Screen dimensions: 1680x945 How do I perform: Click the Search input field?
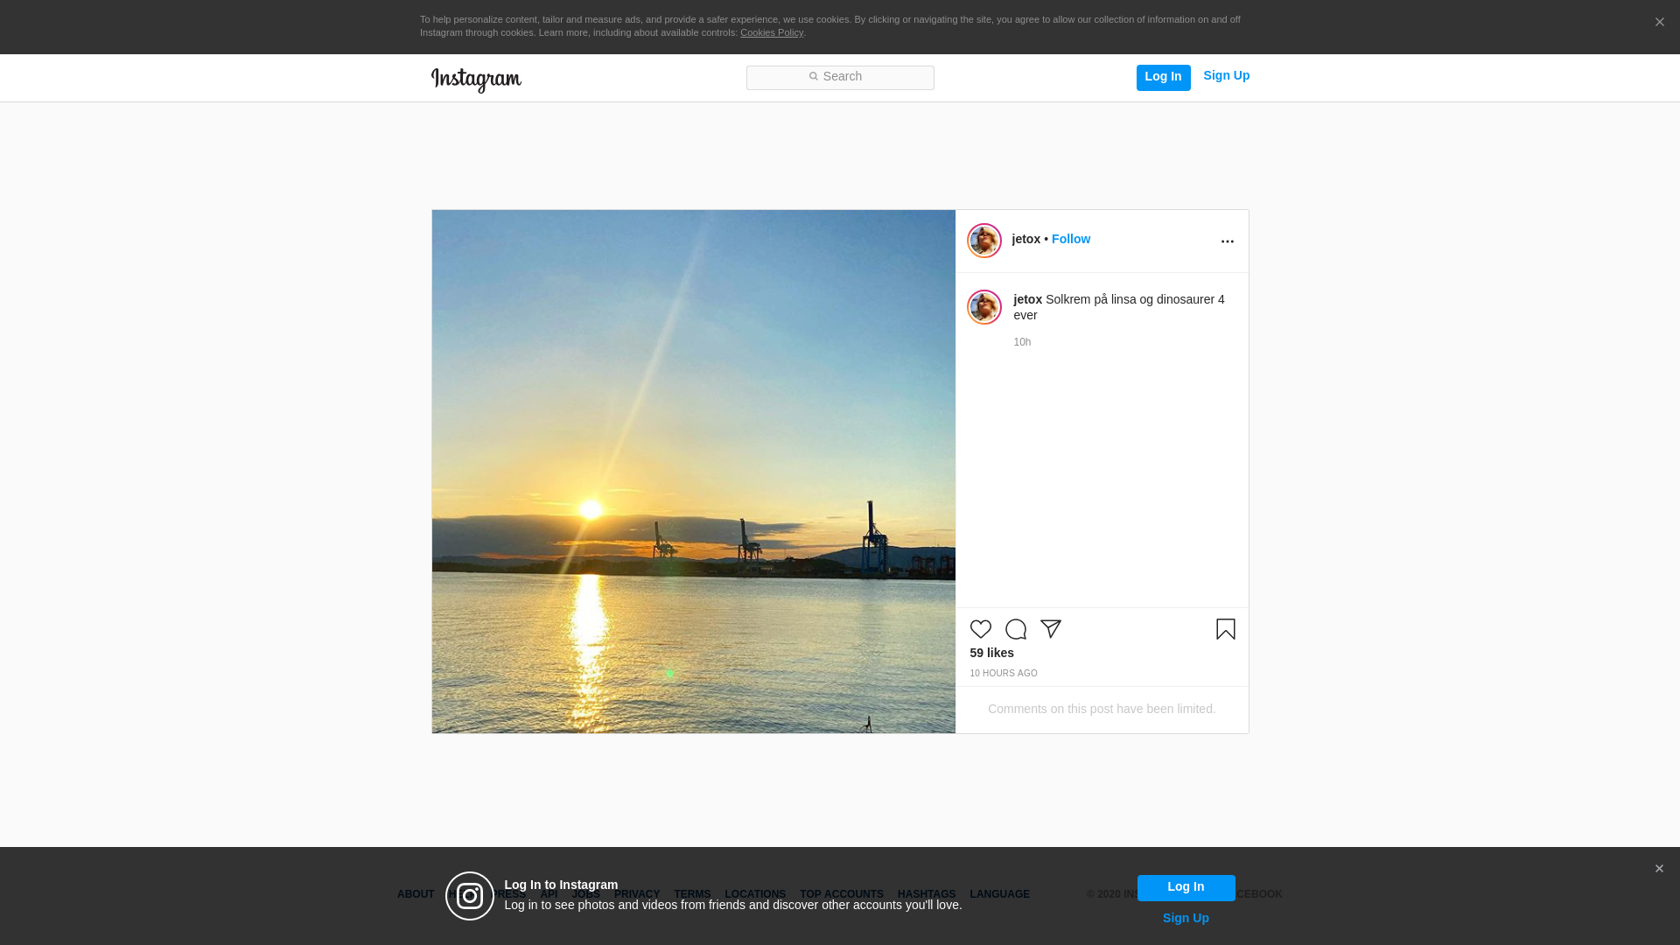point(840,78)
